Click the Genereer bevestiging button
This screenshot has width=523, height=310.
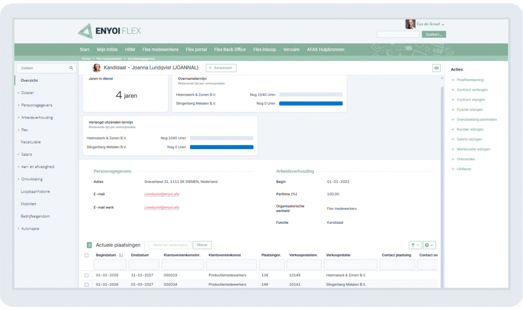[x=170, y=245]
